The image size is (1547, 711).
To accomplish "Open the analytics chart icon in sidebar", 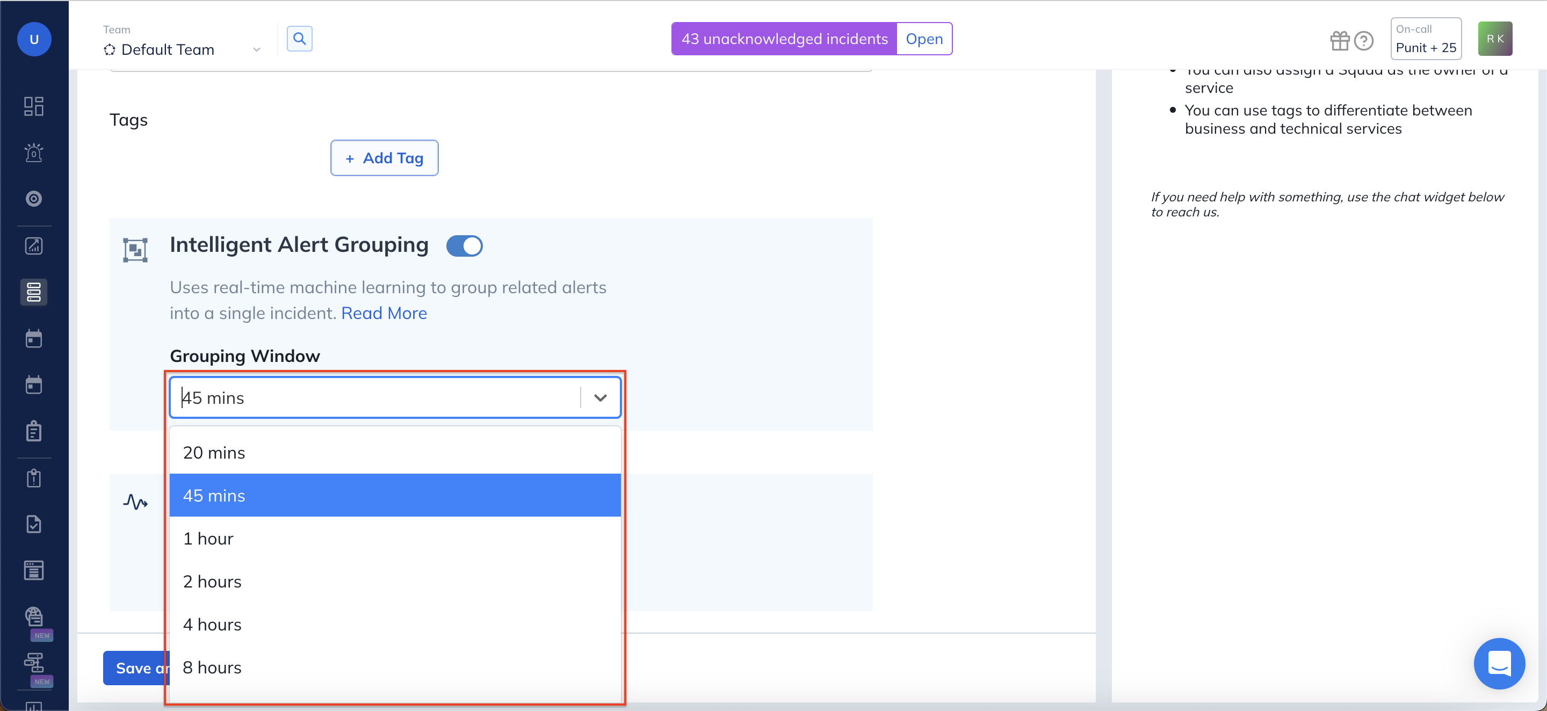I will coord(34,245).
